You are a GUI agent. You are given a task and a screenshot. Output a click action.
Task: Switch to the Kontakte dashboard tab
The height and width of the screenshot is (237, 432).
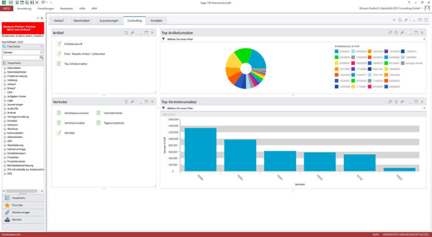pos(157,21)
